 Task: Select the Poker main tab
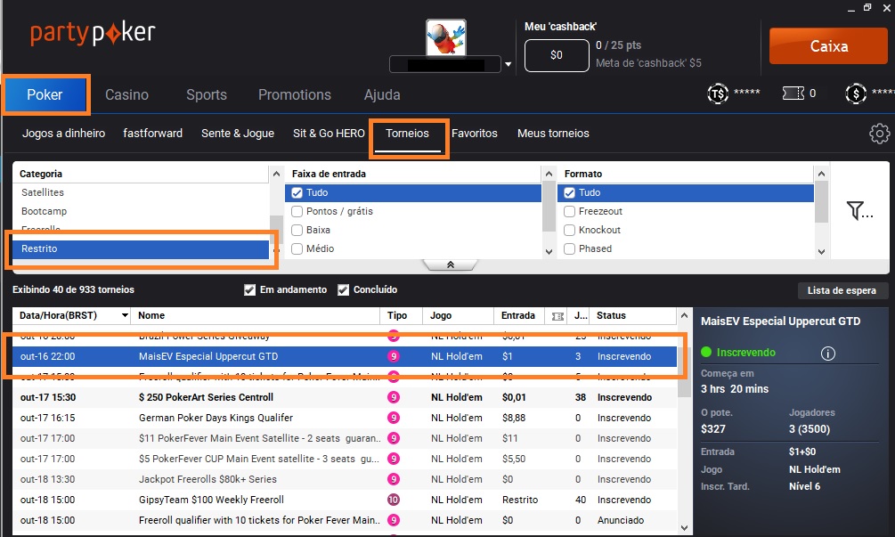[x=45, y=94]
